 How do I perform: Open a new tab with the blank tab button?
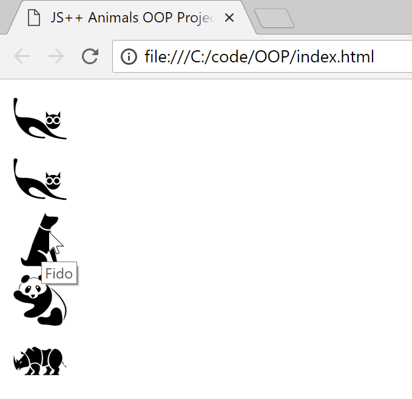point(274,18)
